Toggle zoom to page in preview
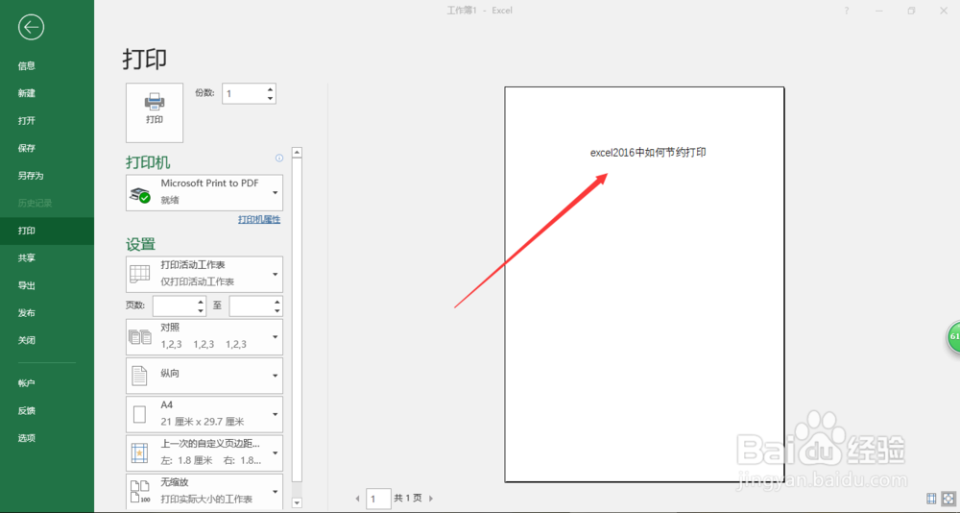The image size is (960, 513). pyautogui.click(x=948, y=499)
